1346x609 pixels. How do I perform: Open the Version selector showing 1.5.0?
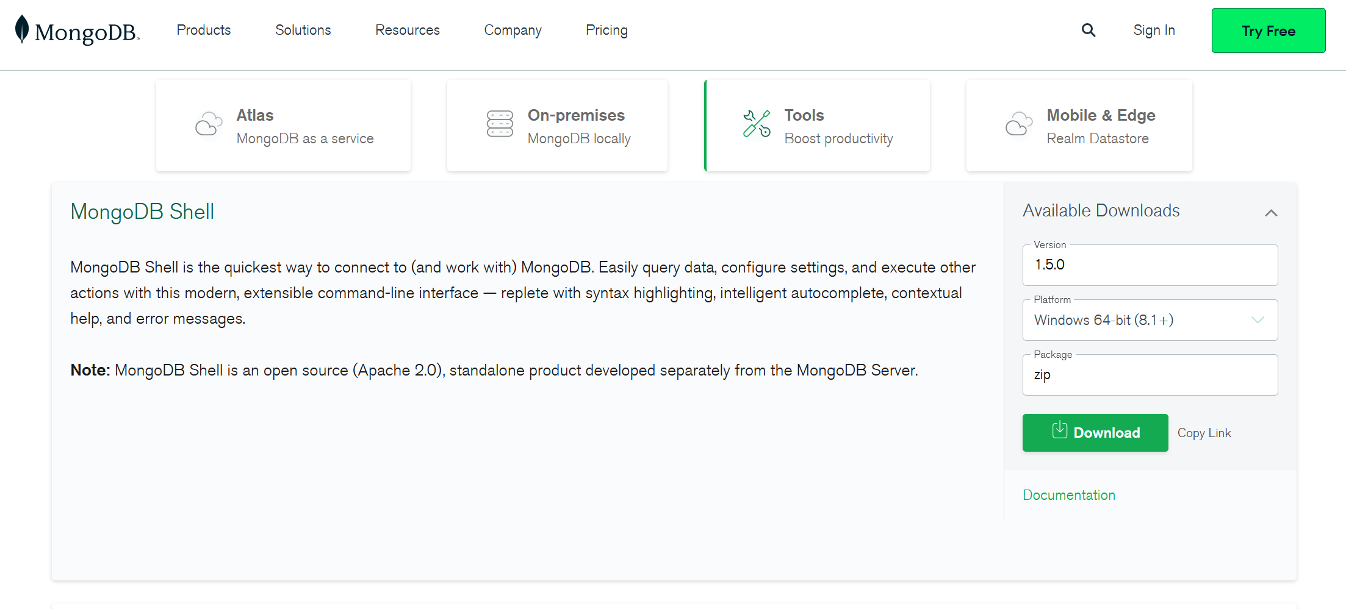pos(1150,265)
